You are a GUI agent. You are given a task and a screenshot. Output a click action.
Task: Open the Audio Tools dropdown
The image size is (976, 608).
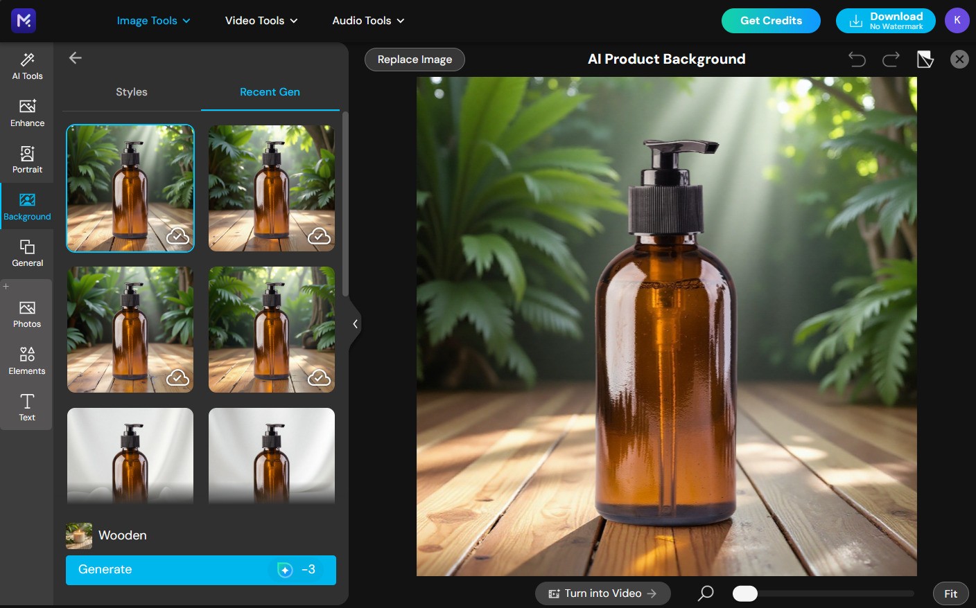click(x=367, y=21)
